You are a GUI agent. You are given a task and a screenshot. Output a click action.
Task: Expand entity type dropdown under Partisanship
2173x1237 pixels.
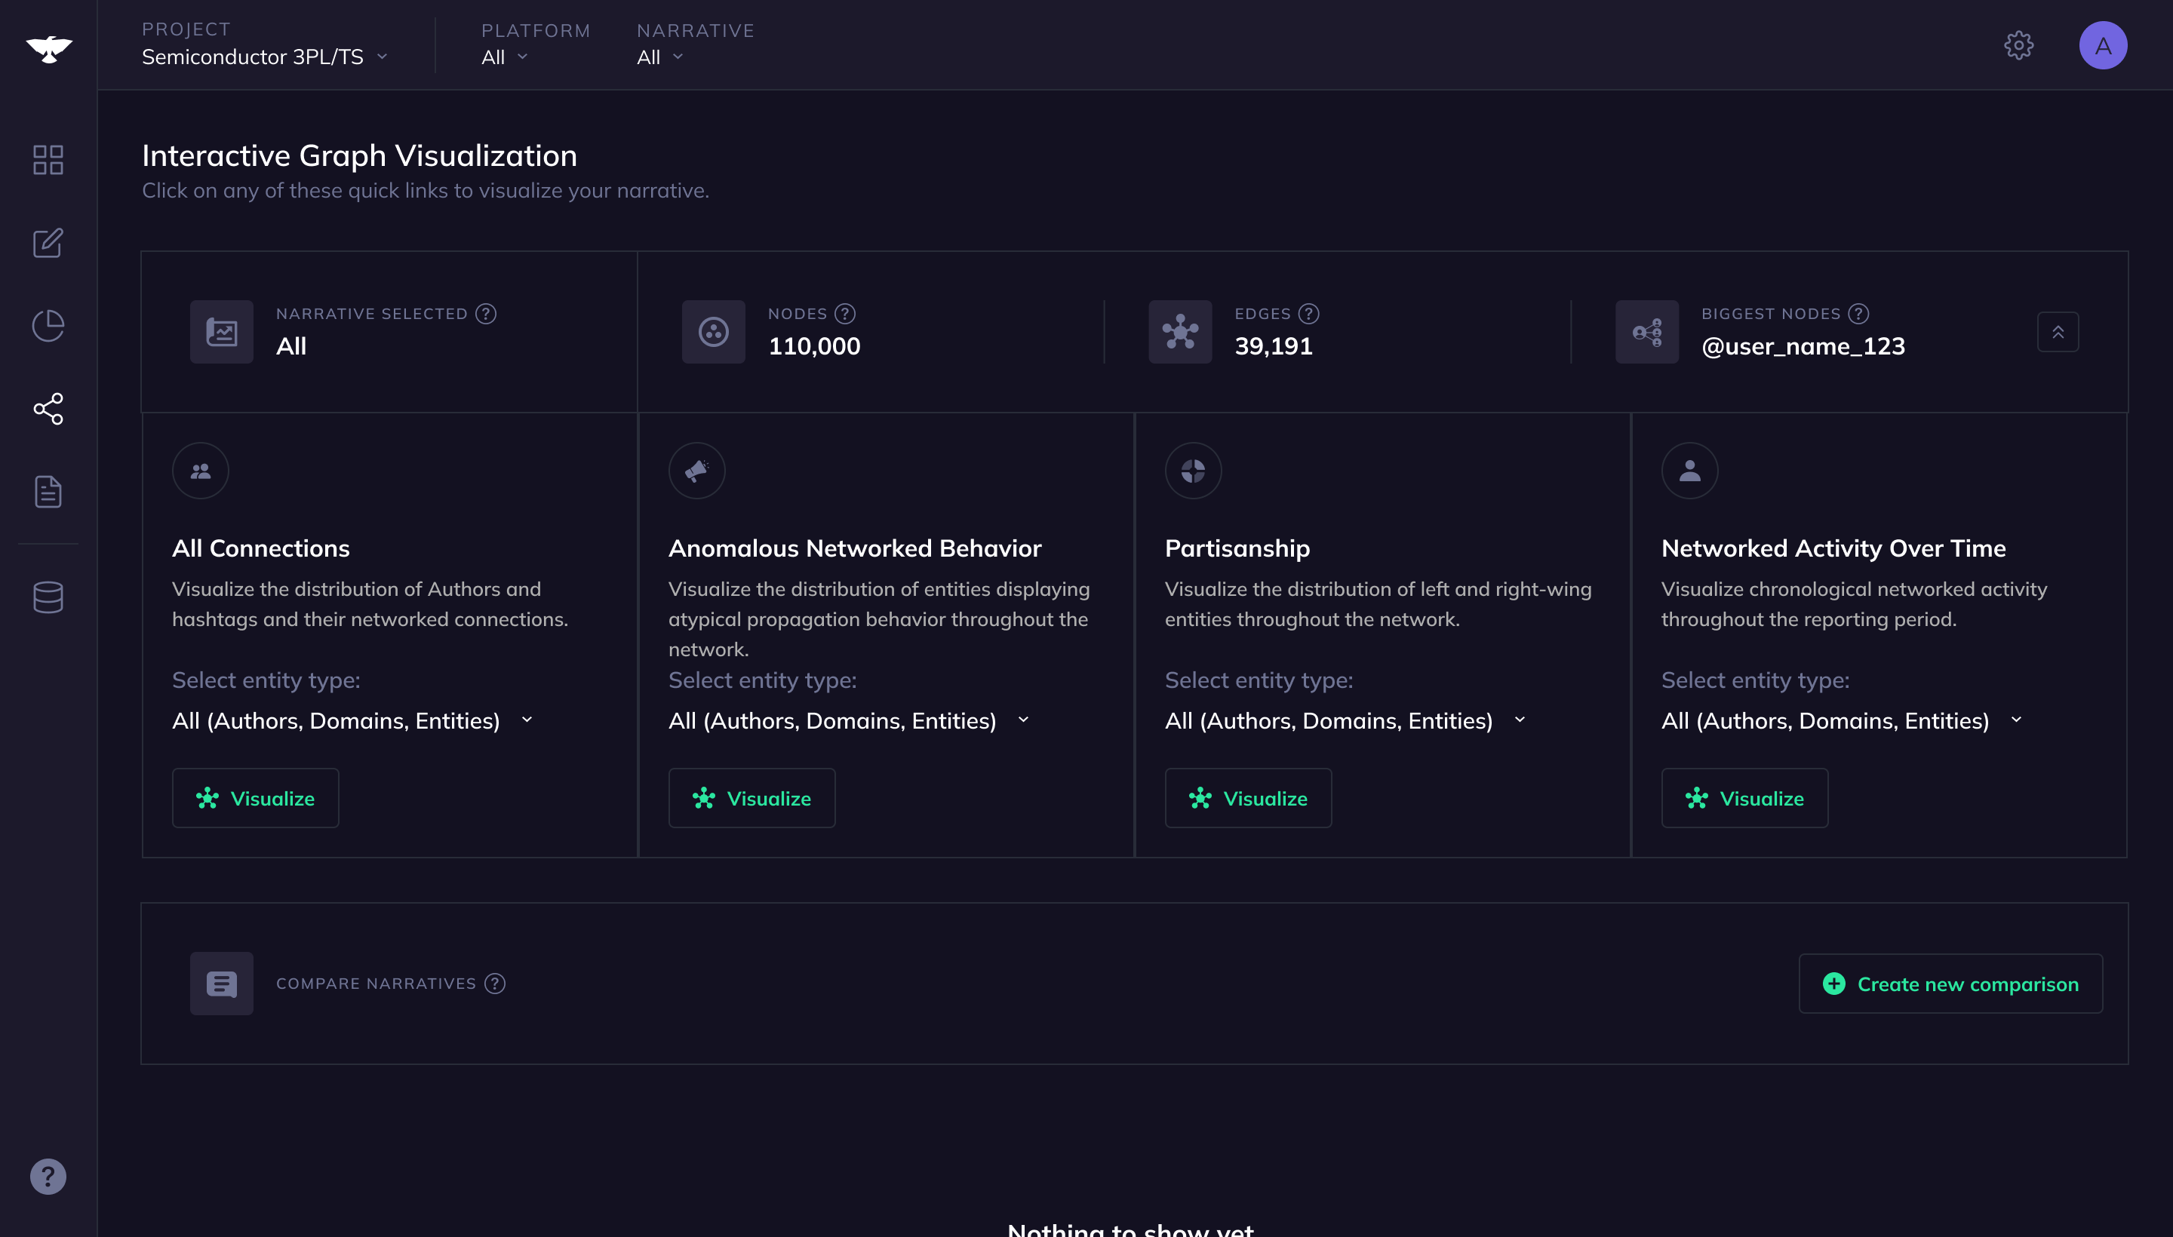coord(1345,720)
